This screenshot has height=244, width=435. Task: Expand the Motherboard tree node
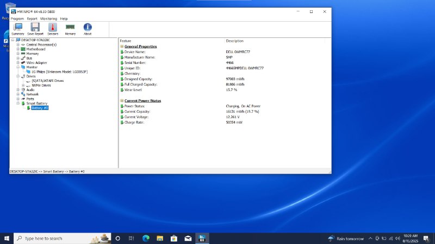18,49
